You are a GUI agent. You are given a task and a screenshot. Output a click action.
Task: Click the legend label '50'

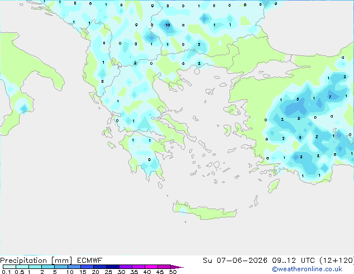point(173,272)
